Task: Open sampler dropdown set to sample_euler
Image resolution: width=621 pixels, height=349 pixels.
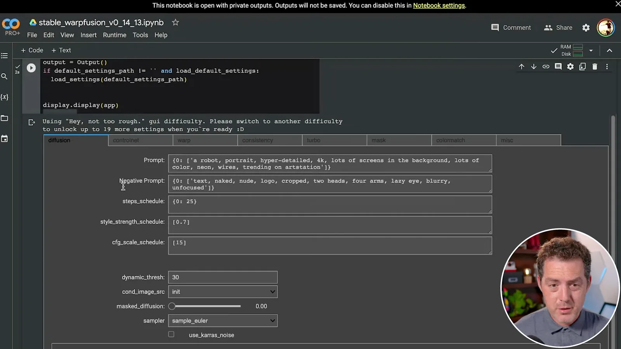Action: click(x=223, y=321)
